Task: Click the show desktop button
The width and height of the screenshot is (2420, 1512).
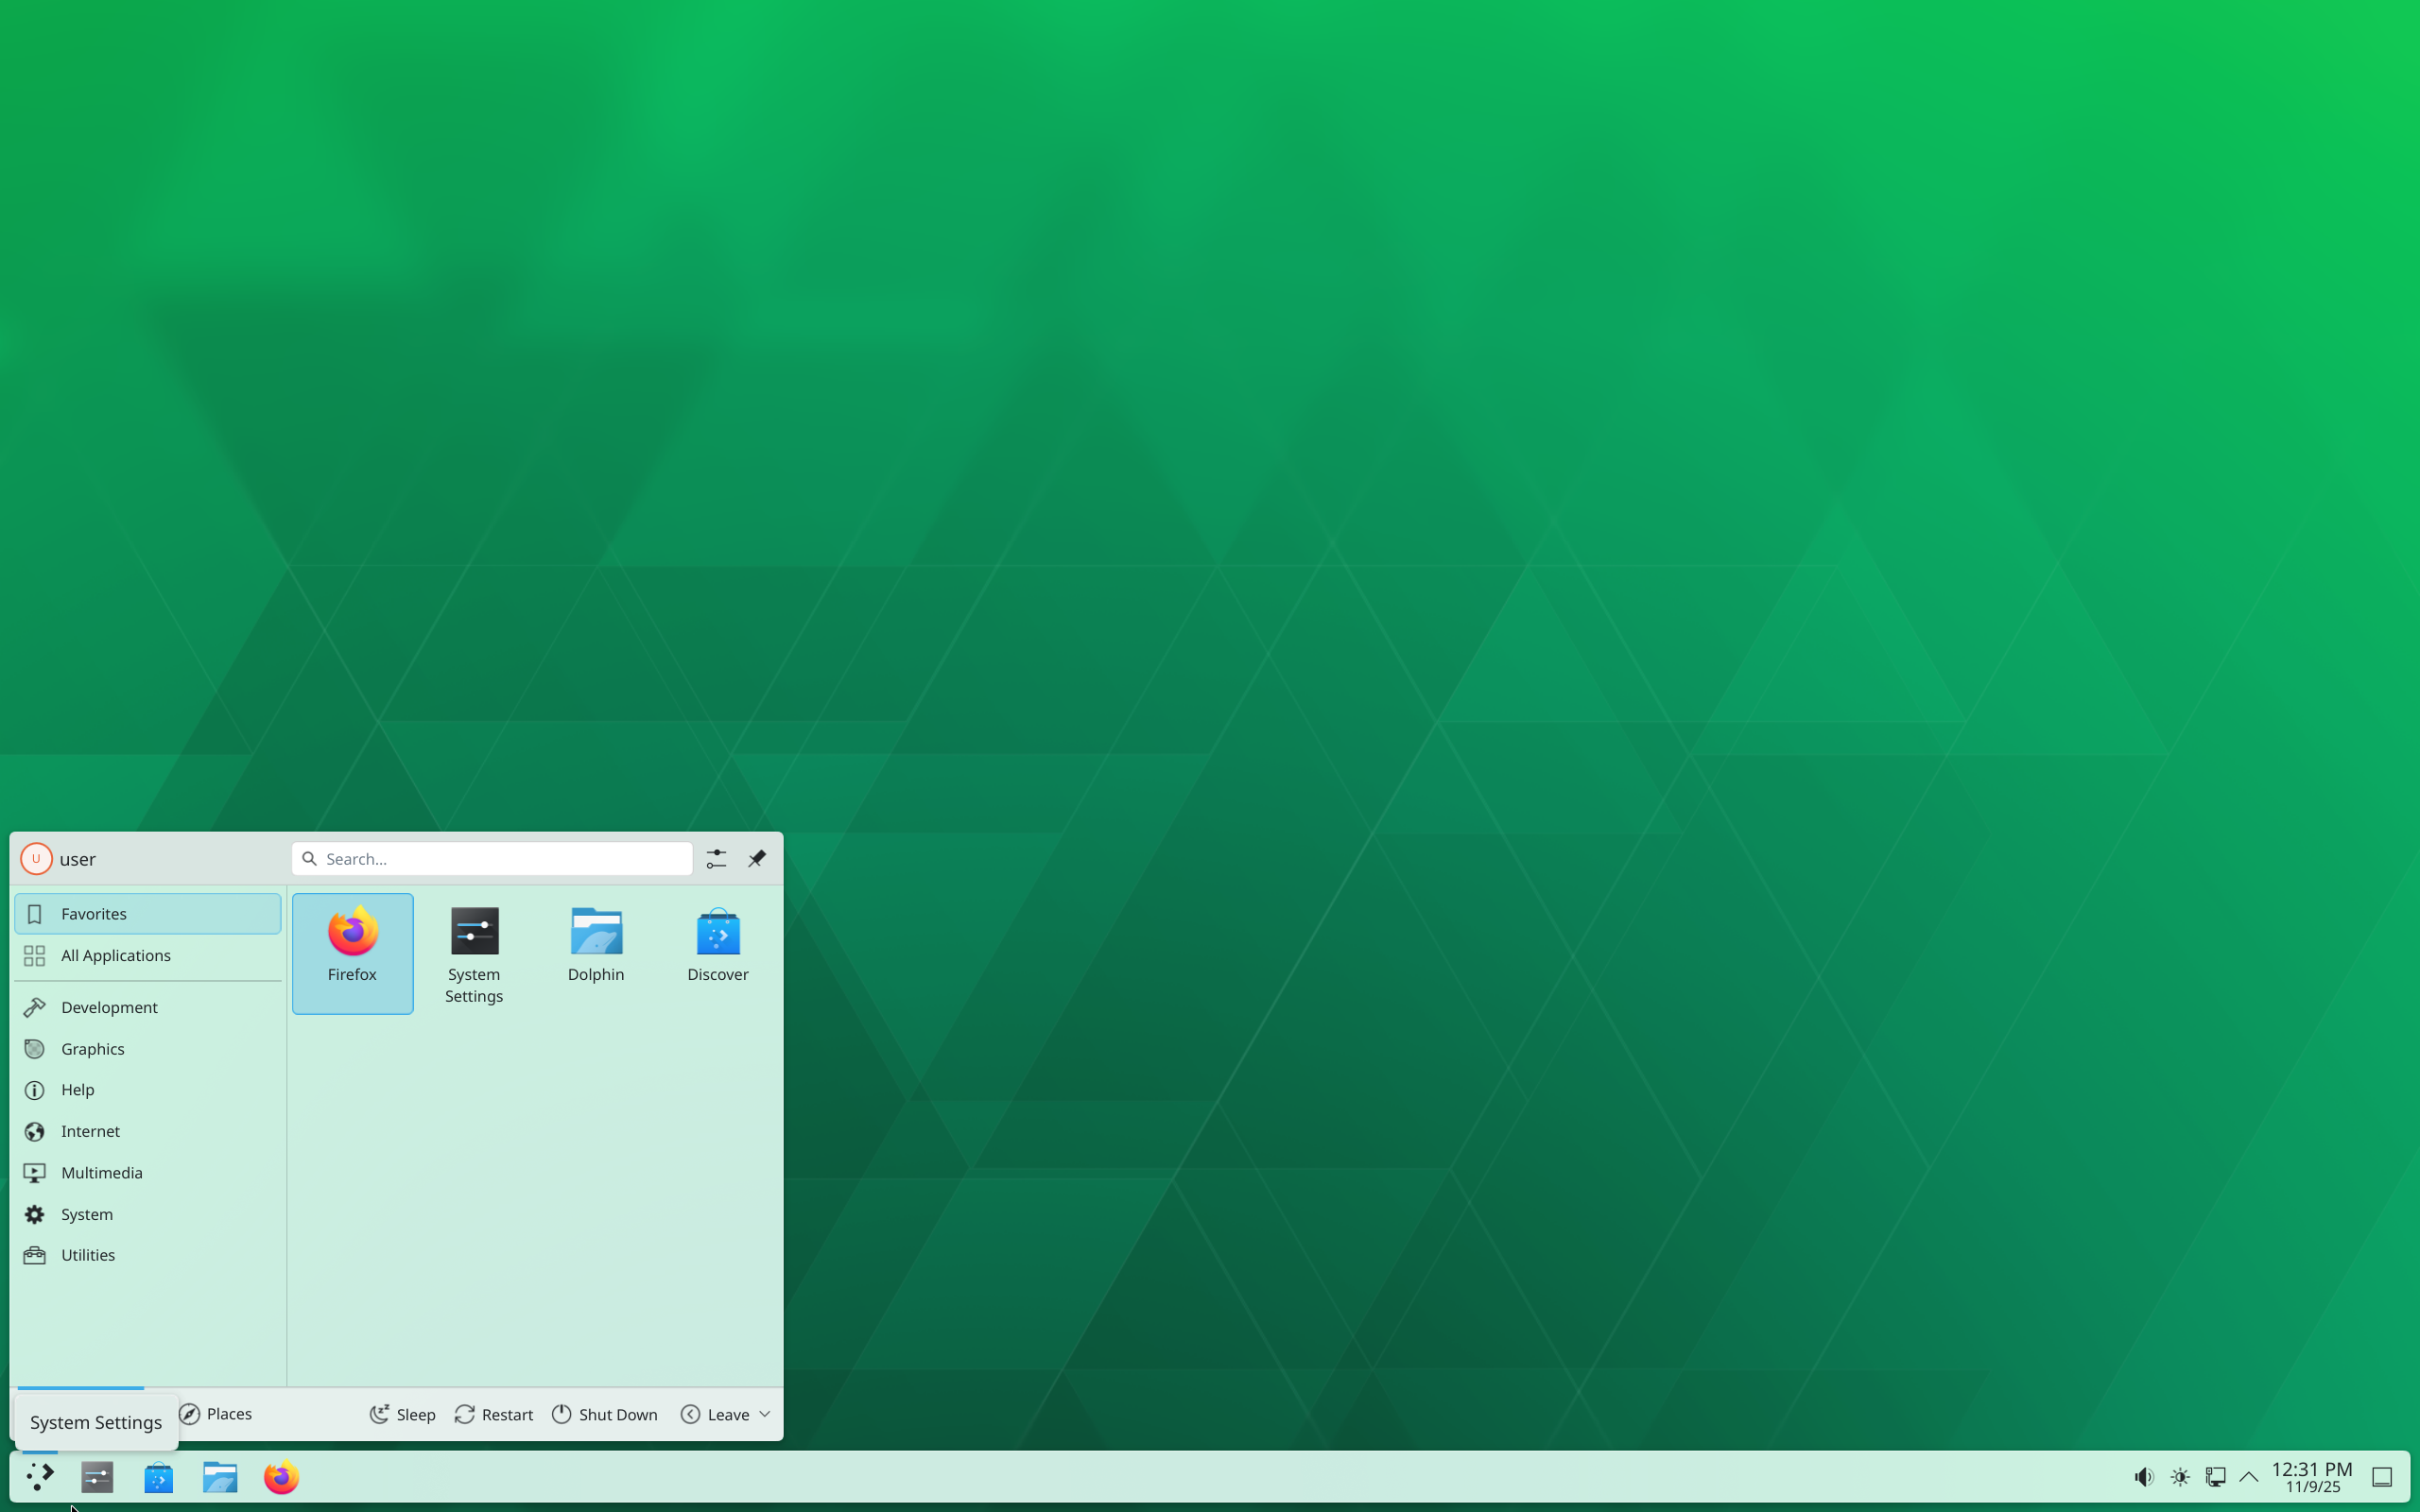Action: click(2382, 1477)
